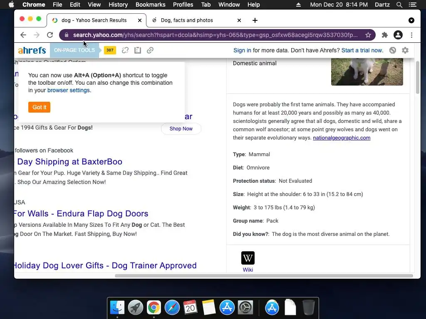Open the nationalgeographic.com link

pos(342,138)
